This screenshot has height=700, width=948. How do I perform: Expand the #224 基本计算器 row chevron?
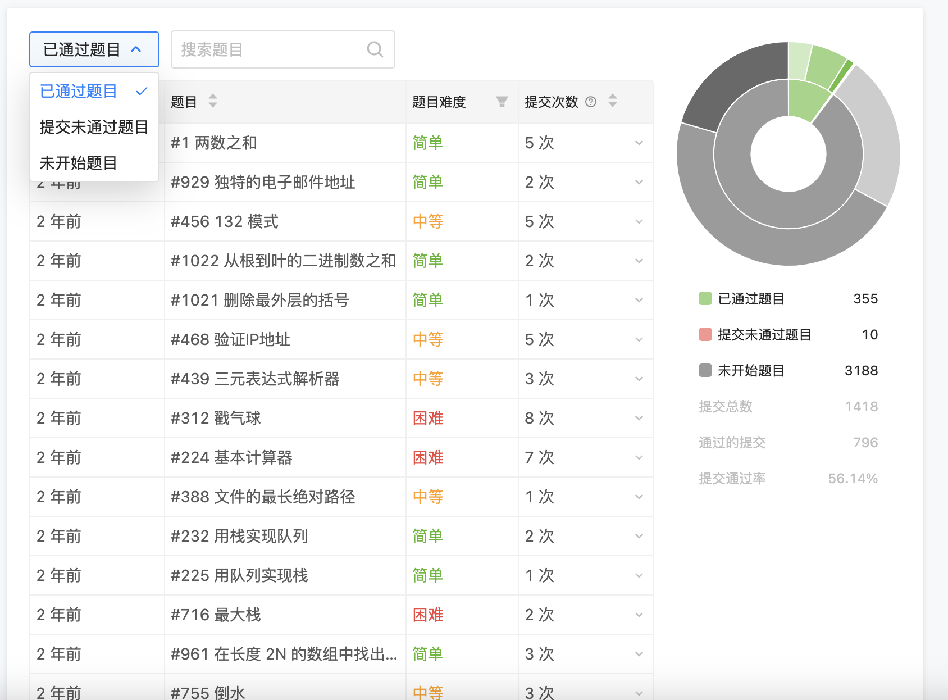[639, 457]
